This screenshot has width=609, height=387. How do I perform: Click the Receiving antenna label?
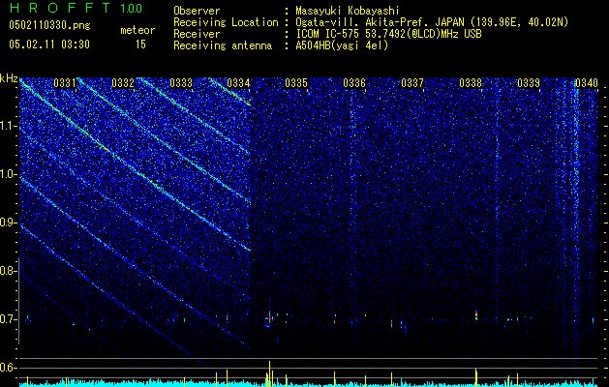pos(223,45)
